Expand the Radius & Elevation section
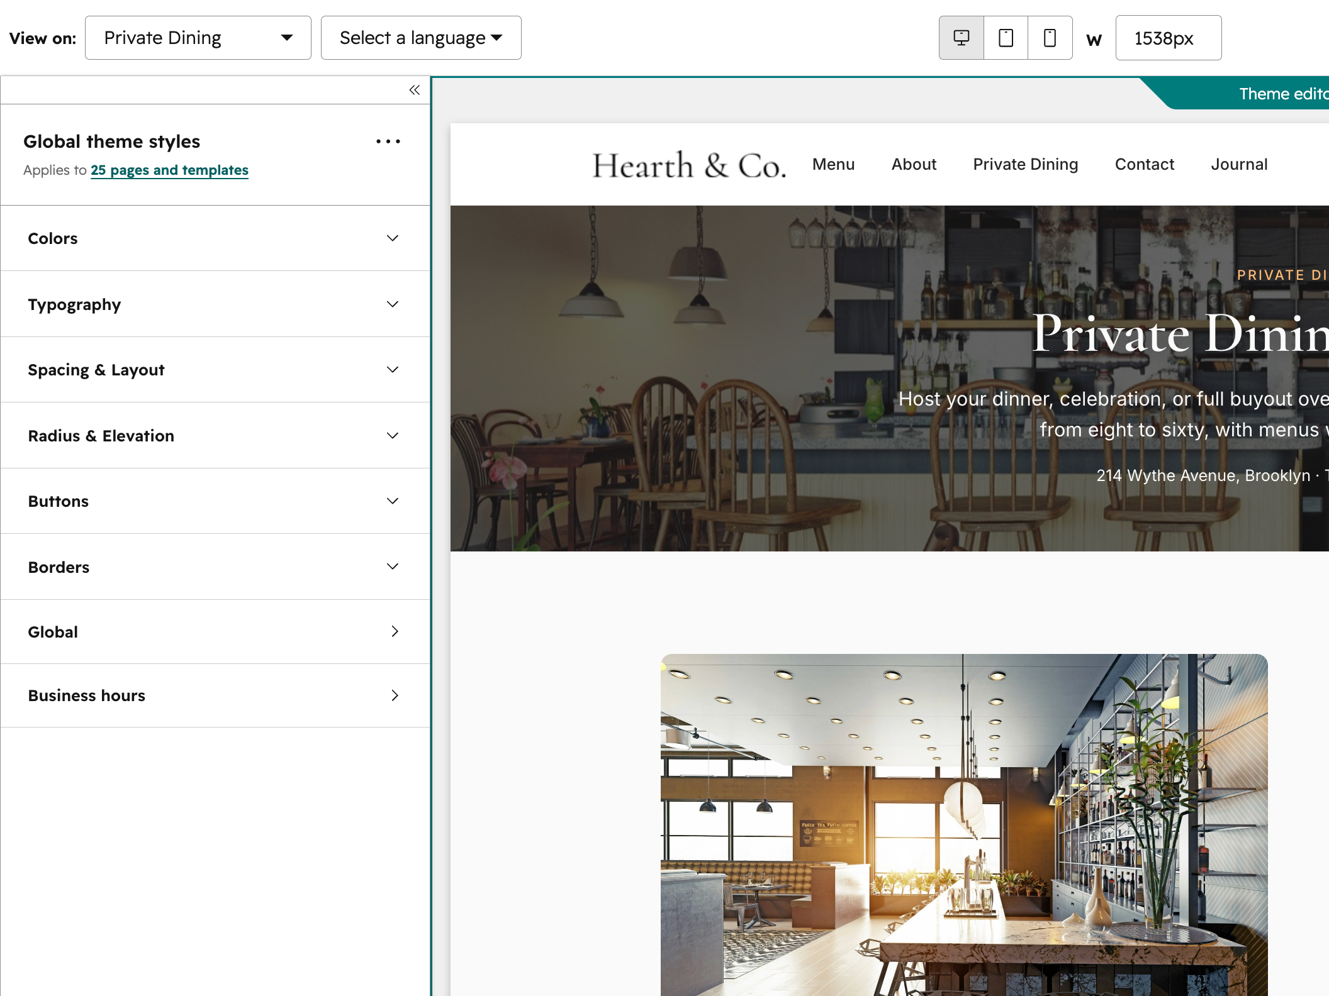The image size is (1329, 996). pyautogui.click(x=215, y=436)
